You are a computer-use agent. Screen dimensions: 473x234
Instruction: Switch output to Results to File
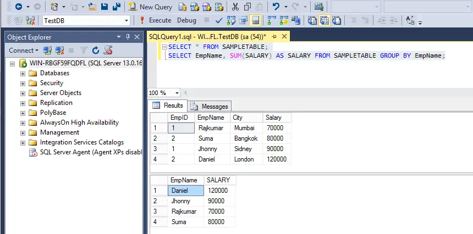[337, 20]
